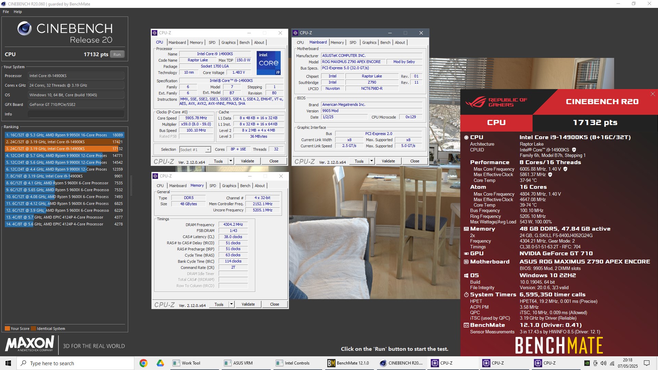Select the About tab in CPU-Z mainboard window

(400, 42)
